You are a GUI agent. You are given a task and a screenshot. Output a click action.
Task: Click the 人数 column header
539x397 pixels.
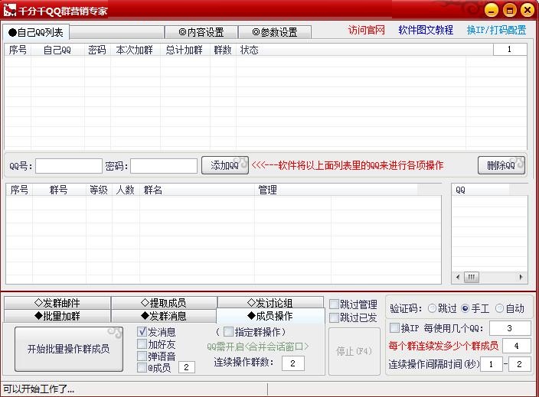click(x=126, y=190)
